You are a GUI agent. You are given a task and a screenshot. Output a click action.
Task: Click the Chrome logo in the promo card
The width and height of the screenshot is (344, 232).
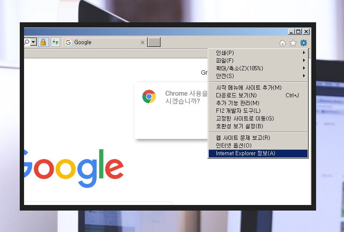pyautogui.click(x=149, y=96)
